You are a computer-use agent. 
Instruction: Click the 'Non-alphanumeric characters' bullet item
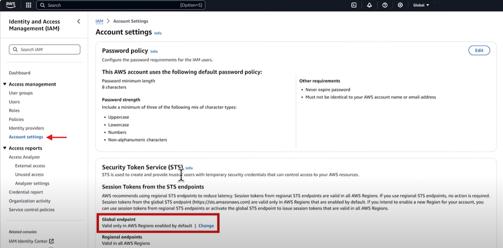[138, 140]
